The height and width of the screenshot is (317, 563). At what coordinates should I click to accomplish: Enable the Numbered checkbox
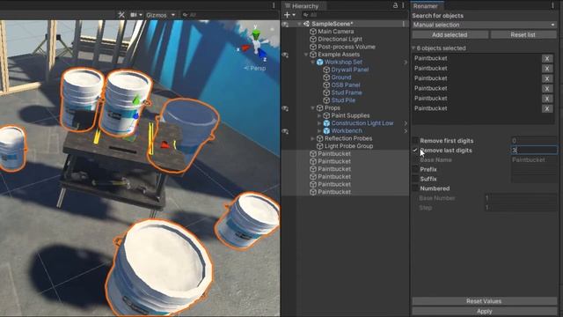point(415,188)
